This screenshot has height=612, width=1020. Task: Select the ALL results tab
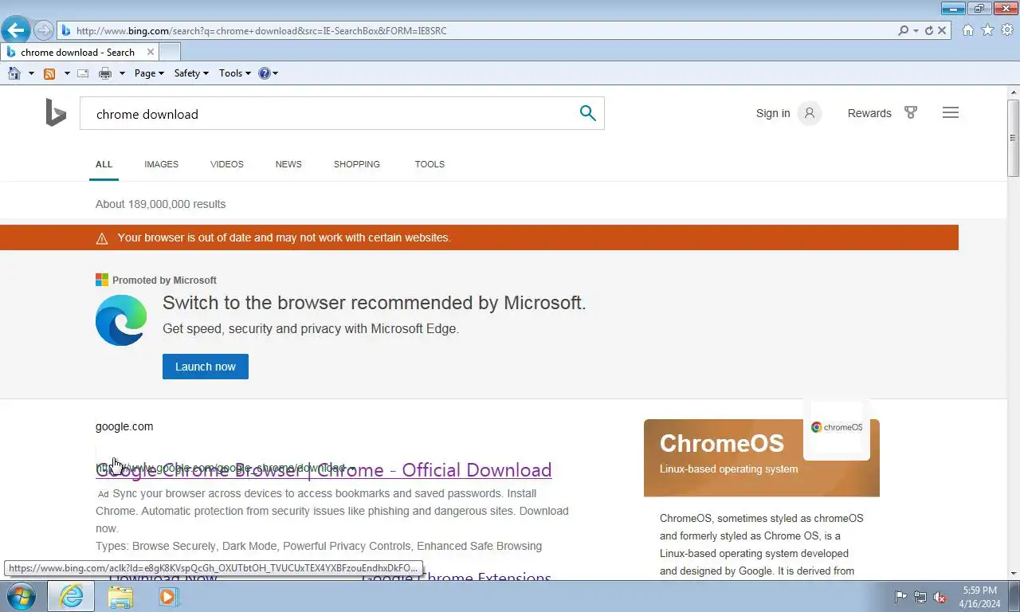[x=104, y=164]
